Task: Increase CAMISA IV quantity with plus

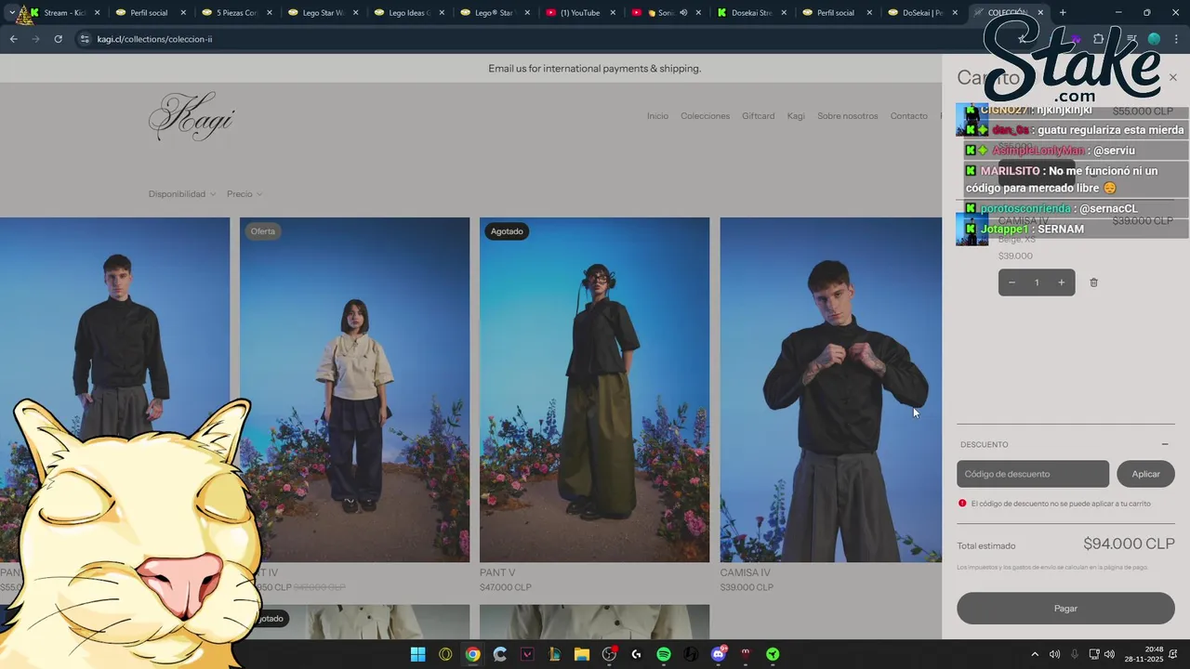Action: pyautogui.click(x=1061, y=282)
